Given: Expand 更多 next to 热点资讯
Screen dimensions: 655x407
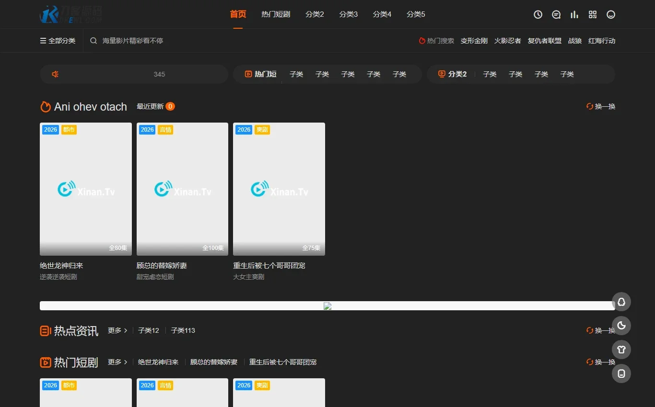Looking at the screenshot, I should pyautogui.click(x=117, y=330).
